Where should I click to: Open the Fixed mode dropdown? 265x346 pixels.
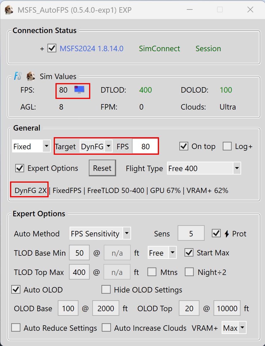click(x=31, y=146)
